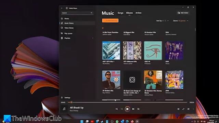The width and height of the screenshot is (219, 123).
Task: Select the '1964' album title
Action: (x=167, y=32)
